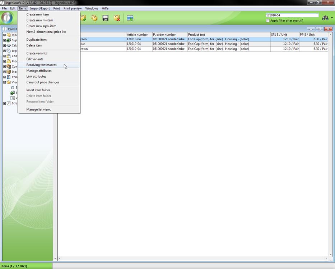Select the green truck icon under Views folder

click(x=13, y=93)
